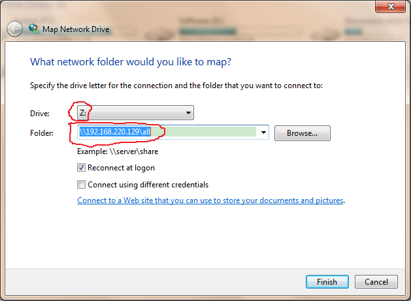Click the 'Example: \\server\share' hint text
411x301 pixels.
pyautogui.click(x=118, y=151)
